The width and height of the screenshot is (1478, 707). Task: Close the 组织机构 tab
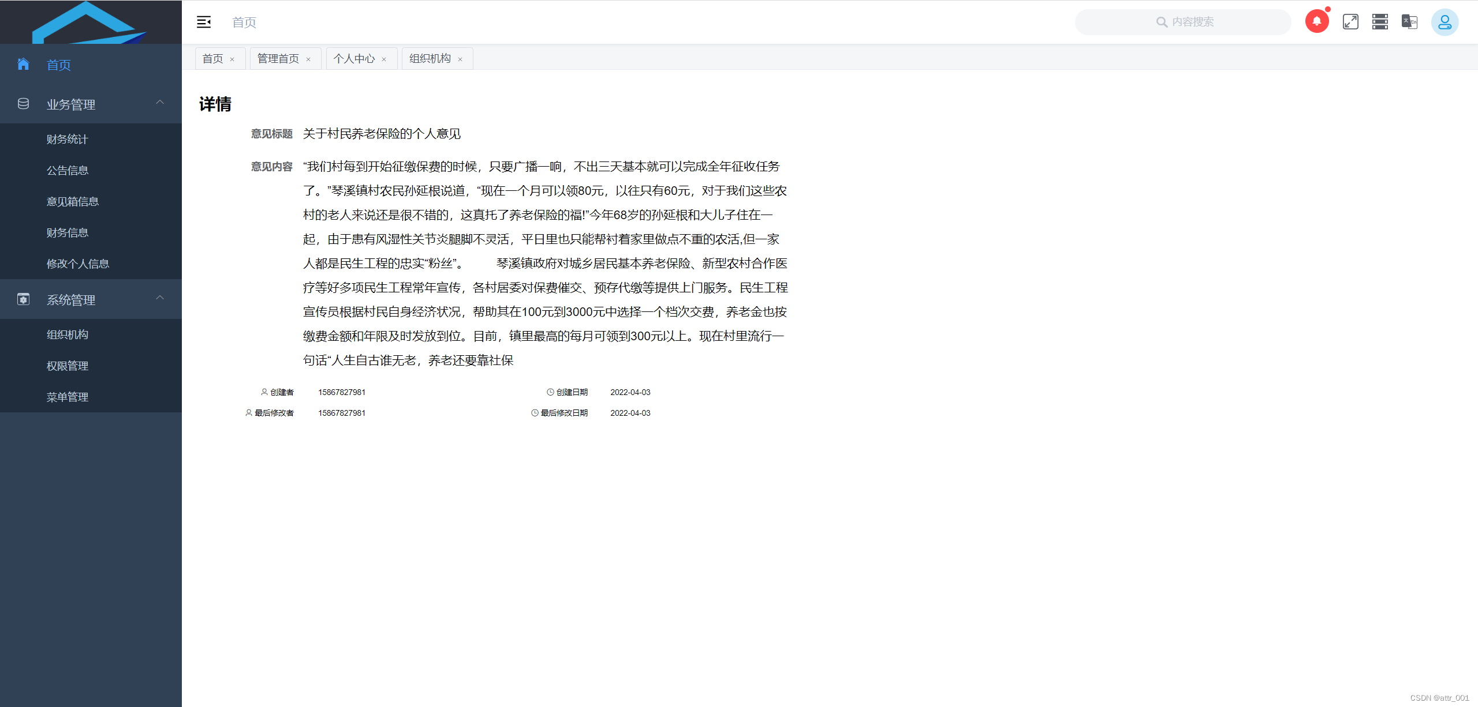(x=460, y=59)
